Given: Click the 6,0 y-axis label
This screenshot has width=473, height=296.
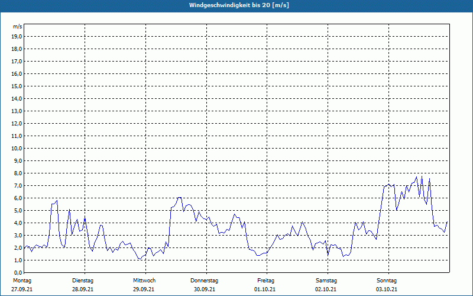Looking at the screenshot, I should click(x=18, y=198).
